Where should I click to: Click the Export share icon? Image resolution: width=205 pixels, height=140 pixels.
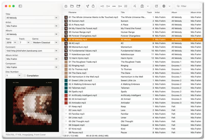pyautogui.click(x=93, y=6)
